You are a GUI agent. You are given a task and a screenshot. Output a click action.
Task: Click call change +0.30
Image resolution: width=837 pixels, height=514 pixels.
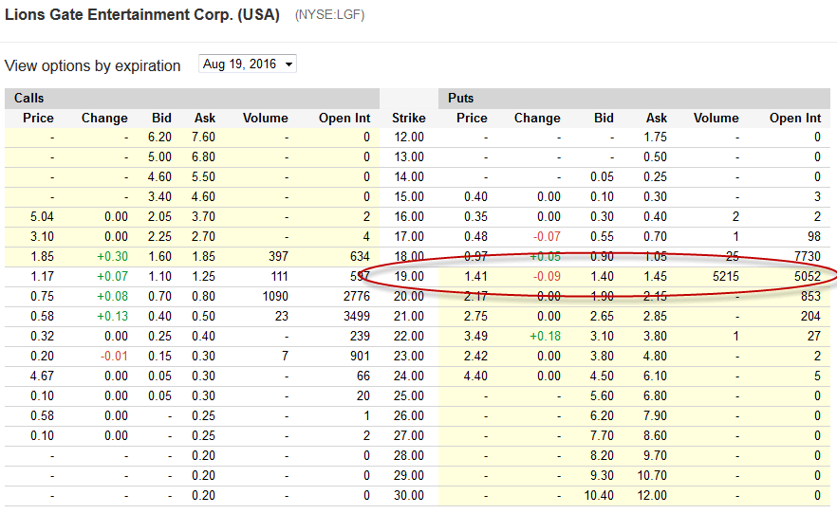coord(112,256)
